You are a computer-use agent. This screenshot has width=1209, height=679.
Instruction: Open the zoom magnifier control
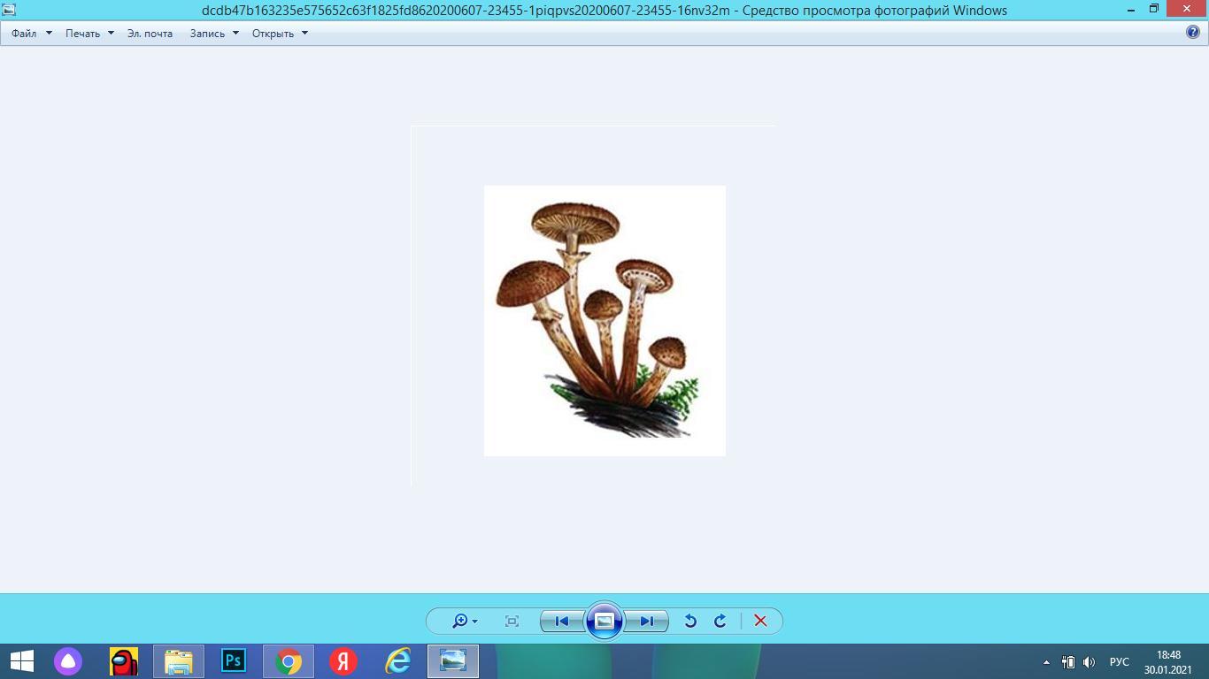coord(465,621)
